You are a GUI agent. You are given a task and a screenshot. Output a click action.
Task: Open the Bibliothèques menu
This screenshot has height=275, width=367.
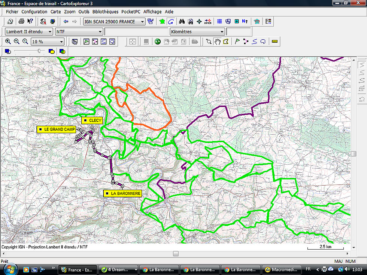click(105, 12)
